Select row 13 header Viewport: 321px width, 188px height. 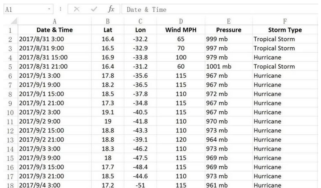tap(10, 140)
